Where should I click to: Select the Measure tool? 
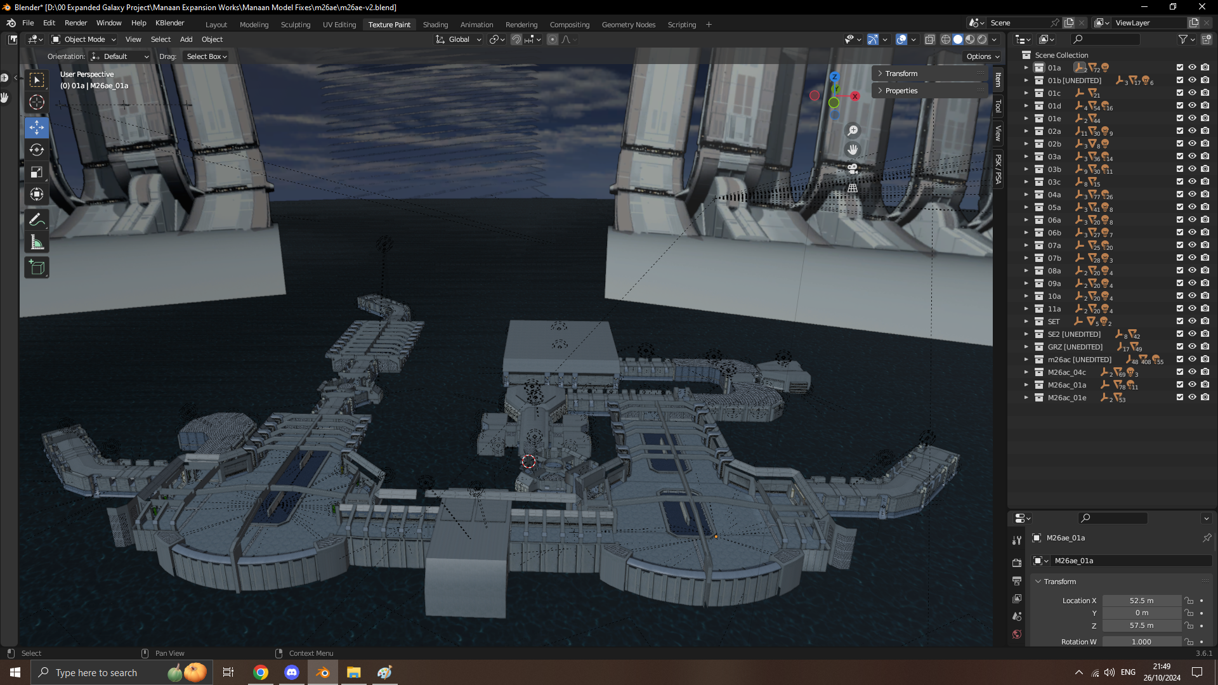pos(37,242)
